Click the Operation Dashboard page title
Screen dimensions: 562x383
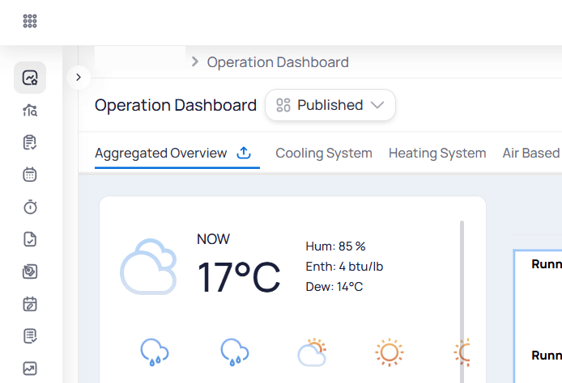pos(176,105)
